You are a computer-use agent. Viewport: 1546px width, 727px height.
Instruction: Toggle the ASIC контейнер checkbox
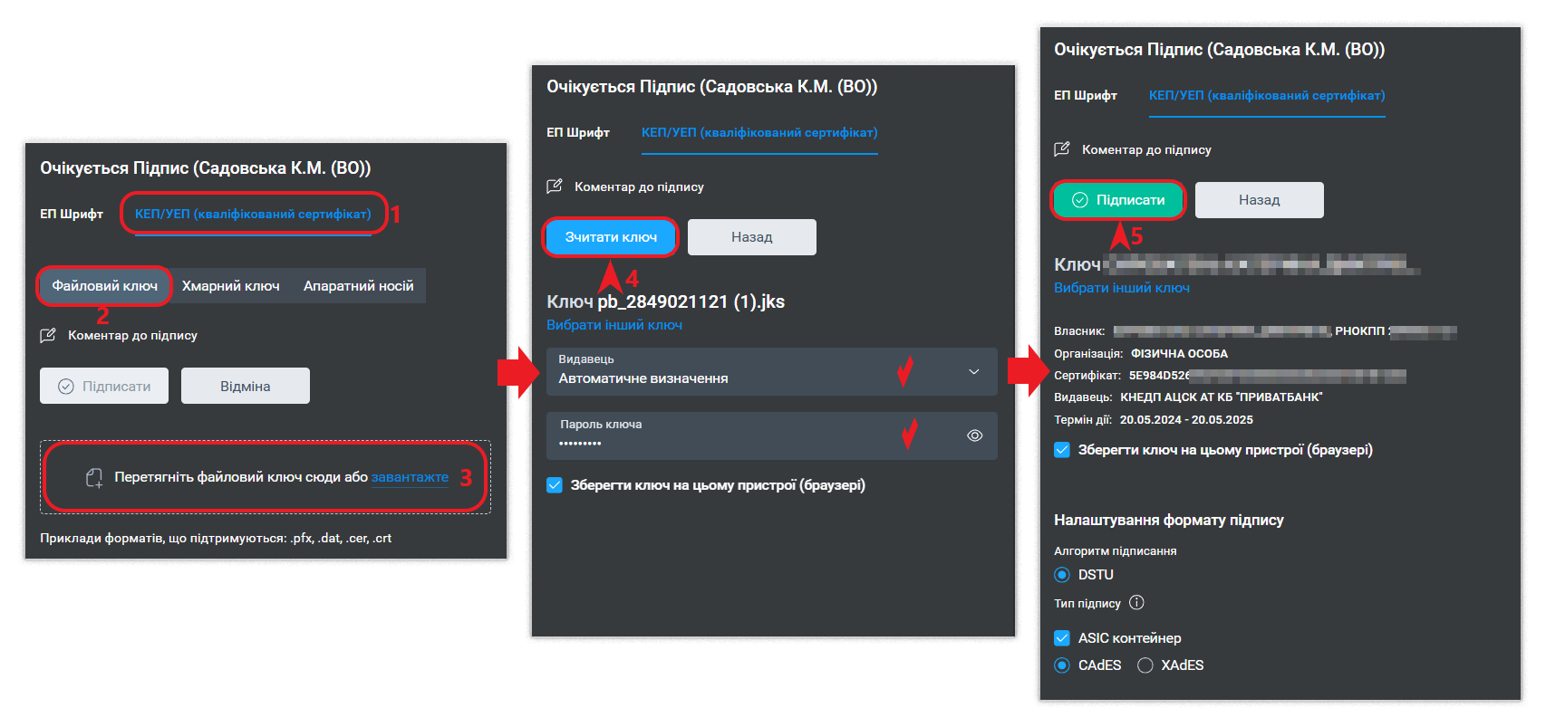(x=1062, y=638)
